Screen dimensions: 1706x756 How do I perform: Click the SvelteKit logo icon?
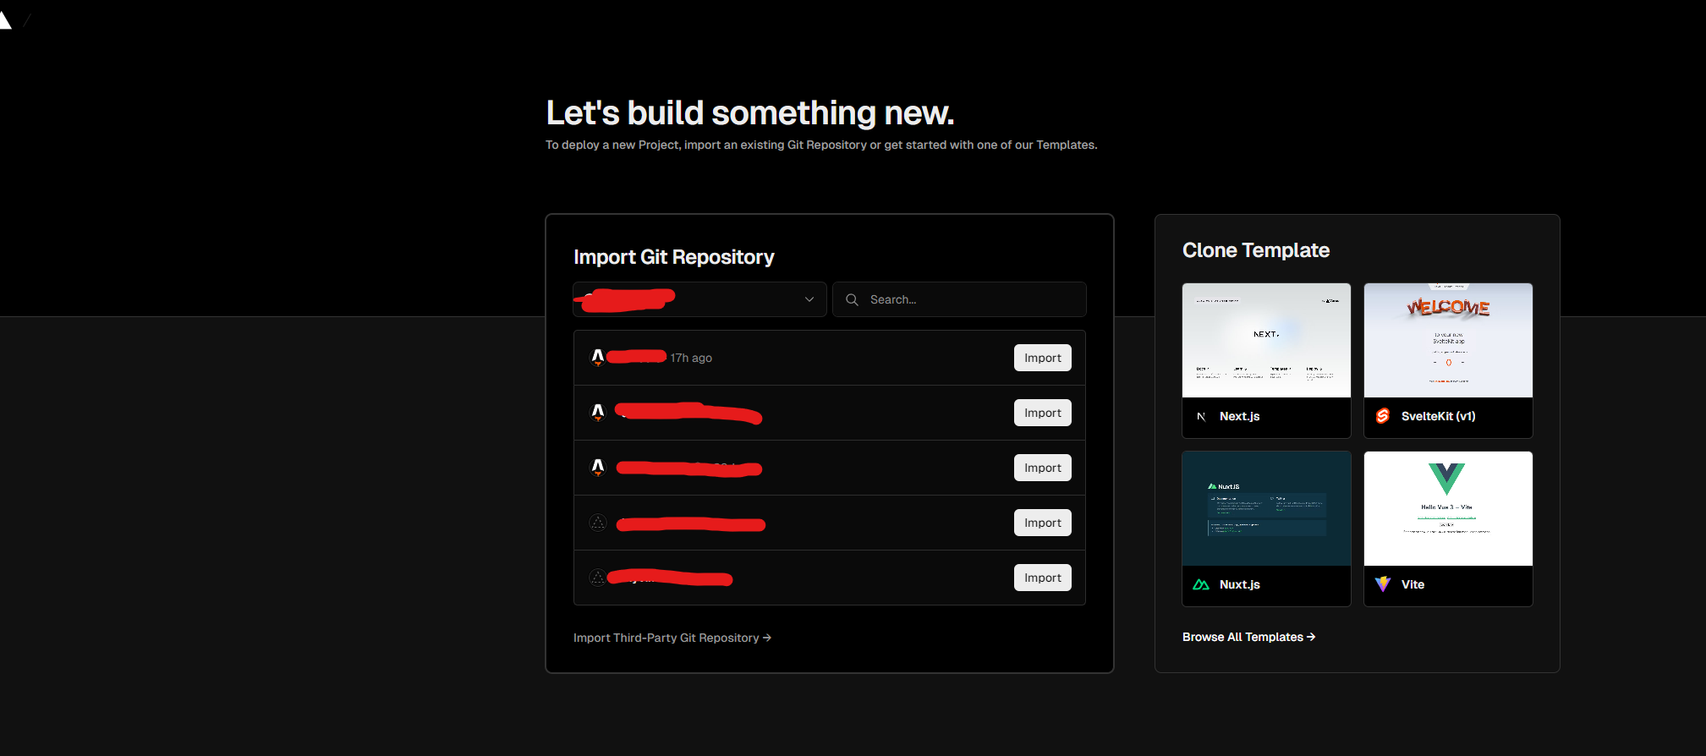pos(1383,416)
